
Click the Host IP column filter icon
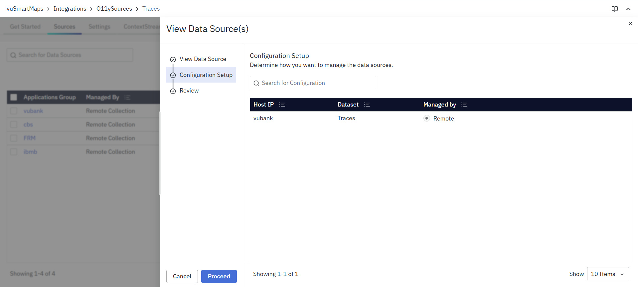282,105
